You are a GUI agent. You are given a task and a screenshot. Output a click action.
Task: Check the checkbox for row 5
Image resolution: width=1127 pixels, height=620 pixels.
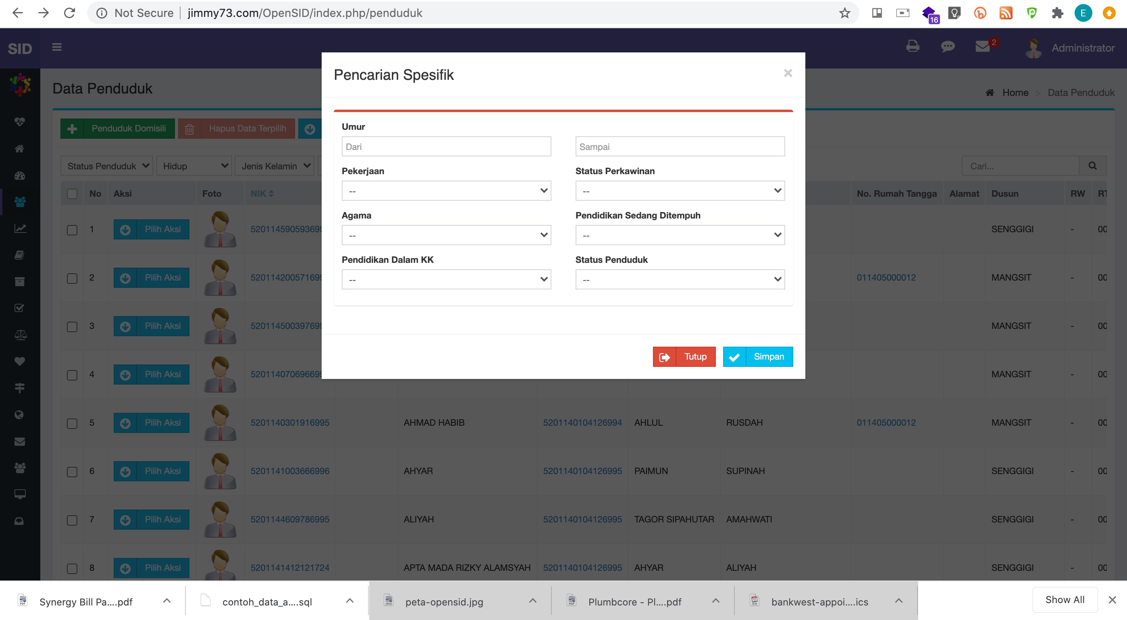[x=72, y=424]
